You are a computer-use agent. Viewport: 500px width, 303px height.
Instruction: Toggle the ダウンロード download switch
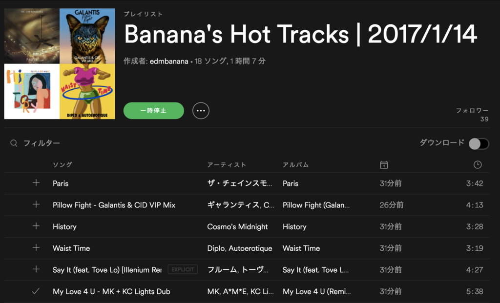(478, 143)
